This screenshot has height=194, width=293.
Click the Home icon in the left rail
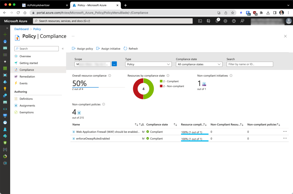5,41
